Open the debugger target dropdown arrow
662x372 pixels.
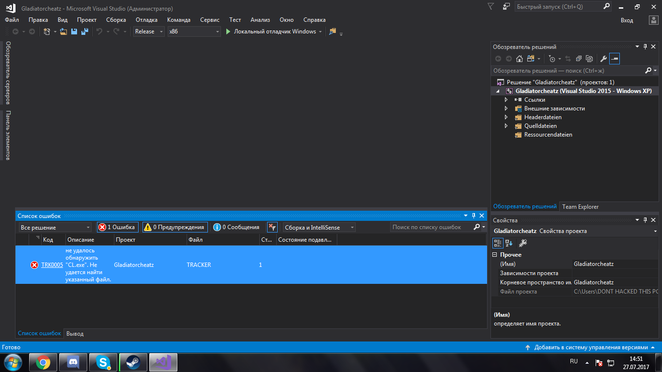click(x=320, y=31)
